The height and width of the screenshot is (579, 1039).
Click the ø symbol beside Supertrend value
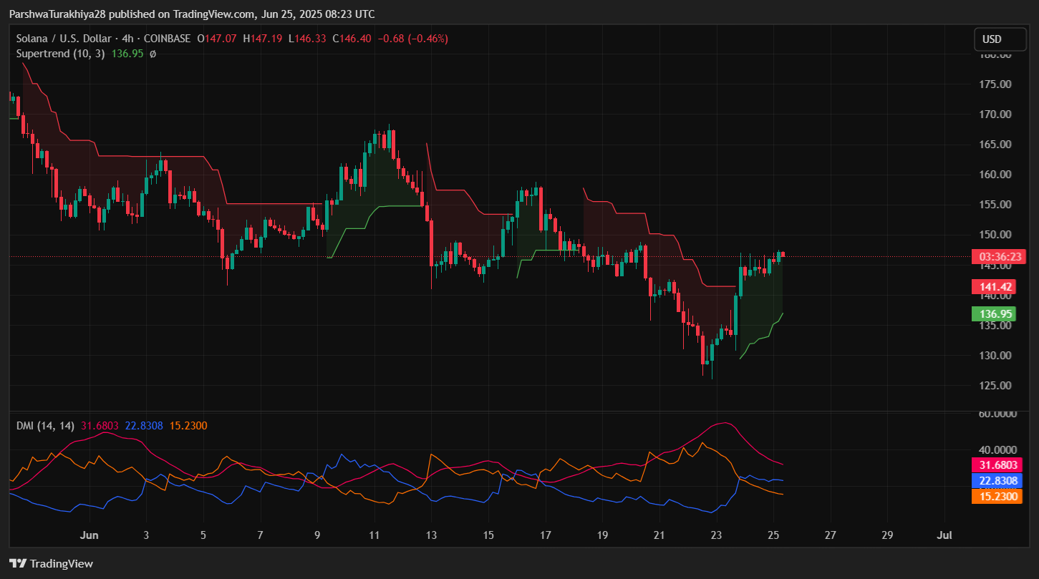(153, 54)
